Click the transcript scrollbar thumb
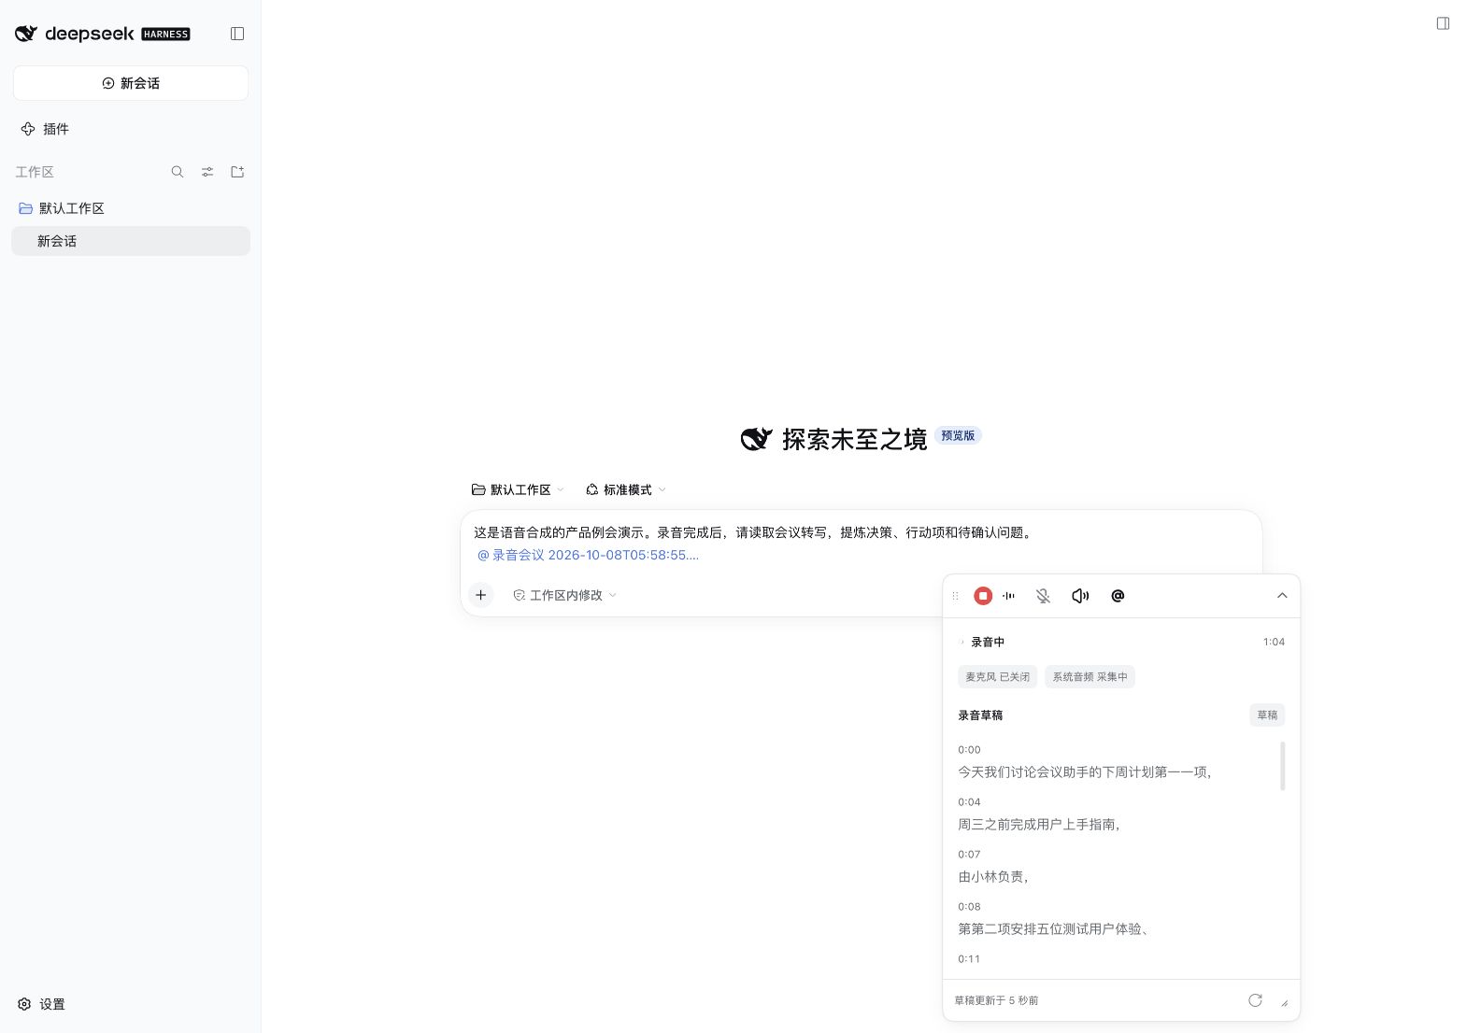This screenshot has width=1467, height=1033. coord(1282,766)
